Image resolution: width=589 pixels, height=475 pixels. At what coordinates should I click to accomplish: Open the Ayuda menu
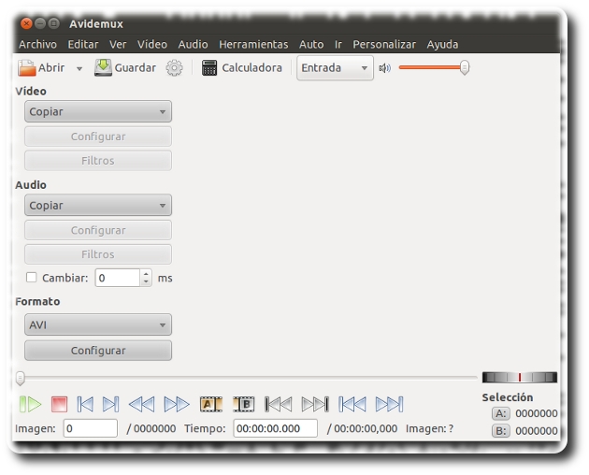(x=442, y=44)
